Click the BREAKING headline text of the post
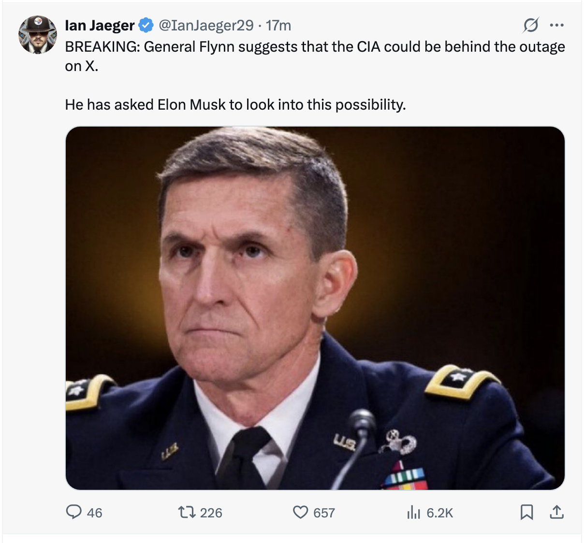The height and width of the screenshot is (543, 585). (x=314, y=47)
